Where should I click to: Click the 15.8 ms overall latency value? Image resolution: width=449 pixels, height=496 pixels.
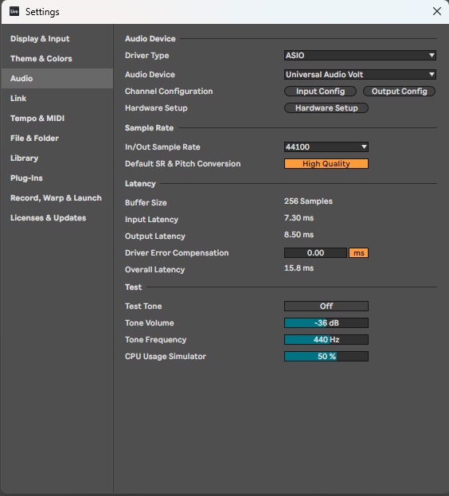(299, 268)
